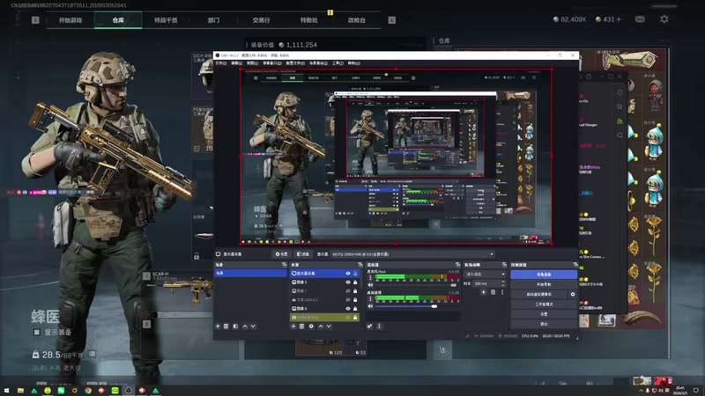Click OBS settings button in Controls
The image size is (705, 396).
pyautogui.click(x=544, y=314)
